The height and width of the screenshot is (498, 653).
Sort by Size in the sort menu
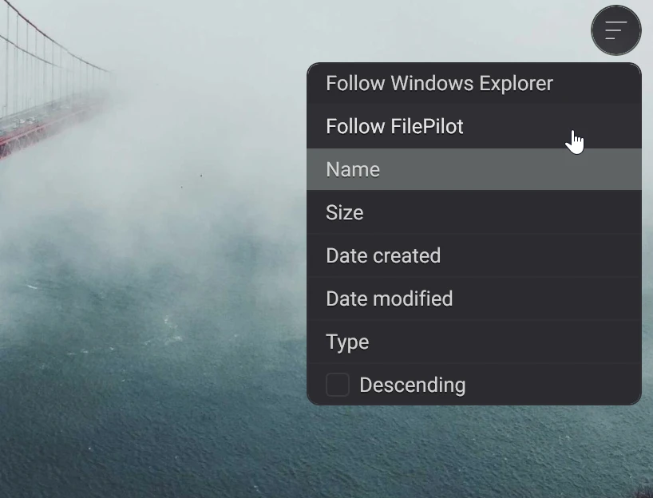(x=474, y=212)
